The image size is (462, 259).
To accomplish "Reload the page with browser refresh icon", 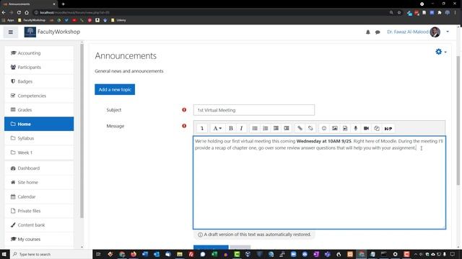I will [19, 13].
